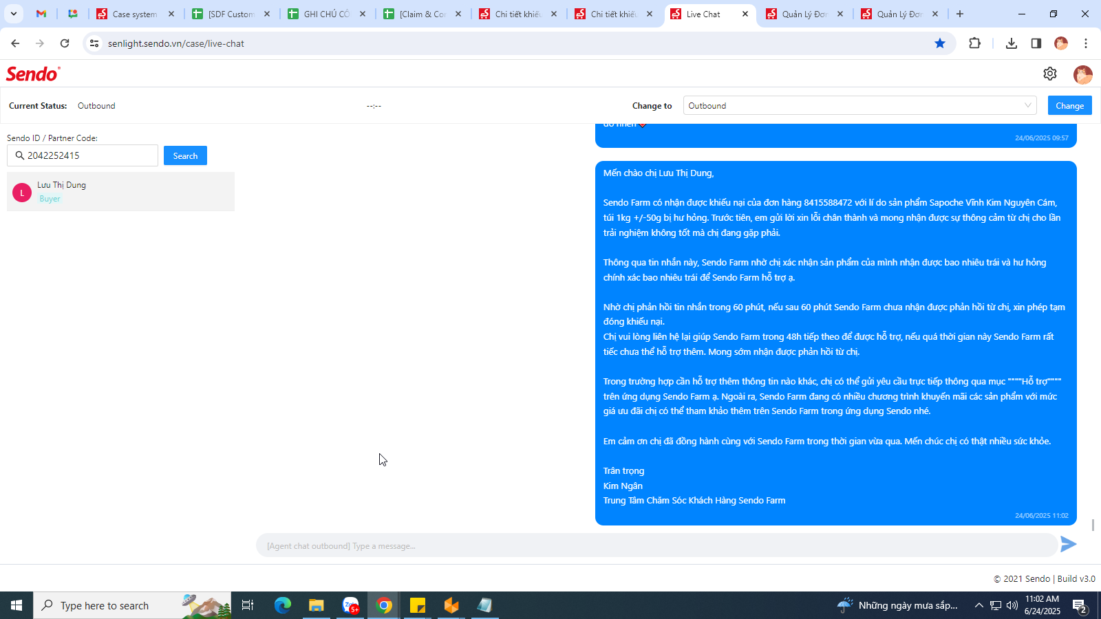The height and width of the screenshot is (619, 1101).
Task: Open new browser tab
Action: 960,14
